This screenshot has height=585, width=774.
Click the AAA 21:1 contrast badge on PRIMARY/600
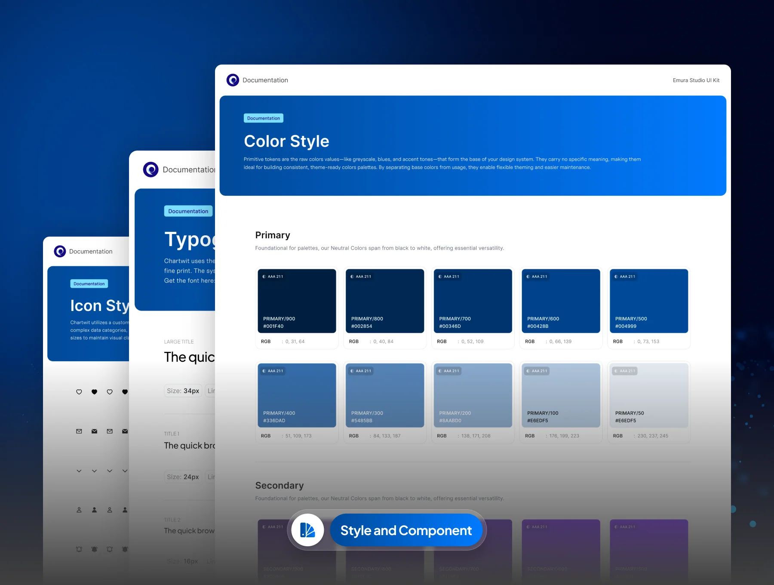tap(537, 277)
